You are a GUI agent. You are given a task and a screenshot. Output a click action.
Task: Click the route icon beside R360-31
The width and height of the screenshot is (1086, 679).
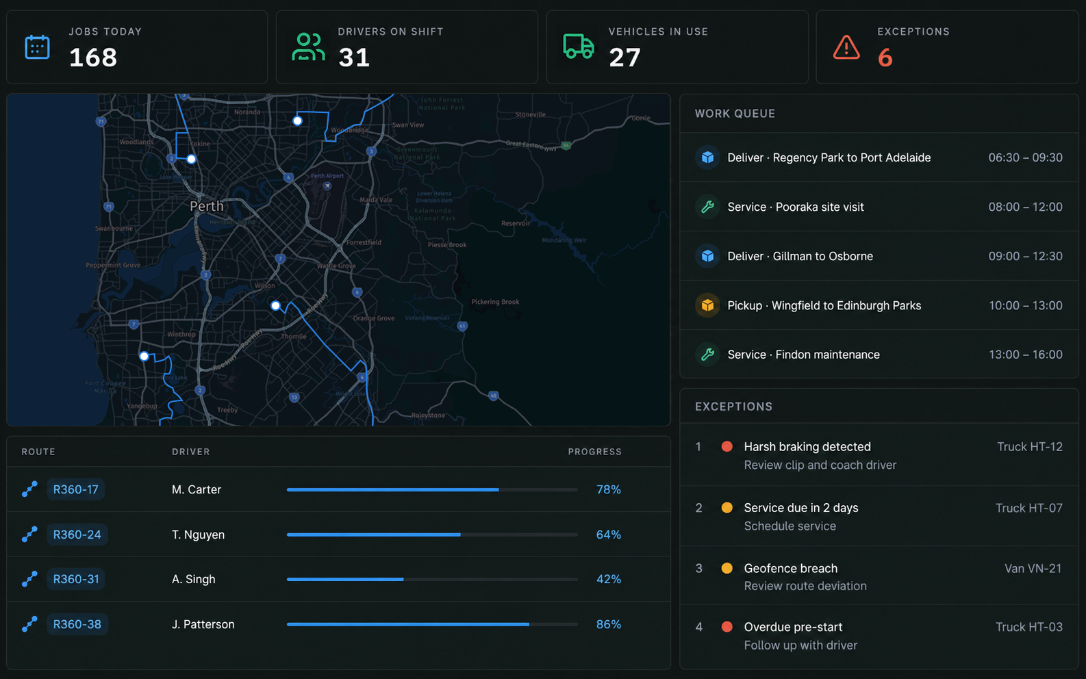point(29,579)
